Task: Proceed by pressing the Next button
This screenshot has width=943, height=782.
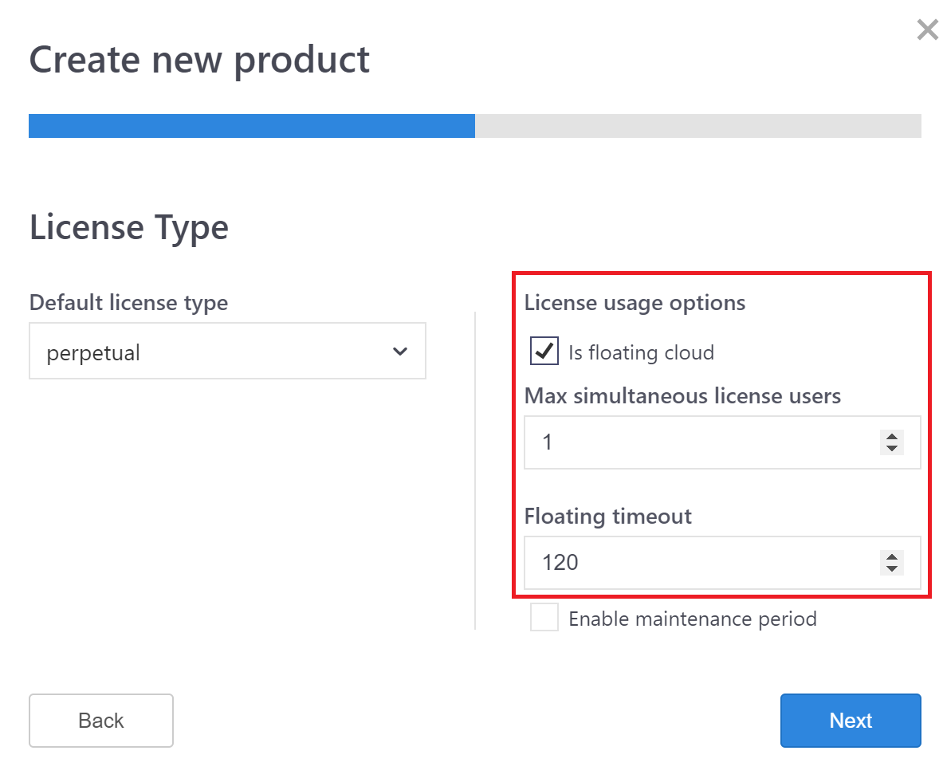Action: pos(851,721)
